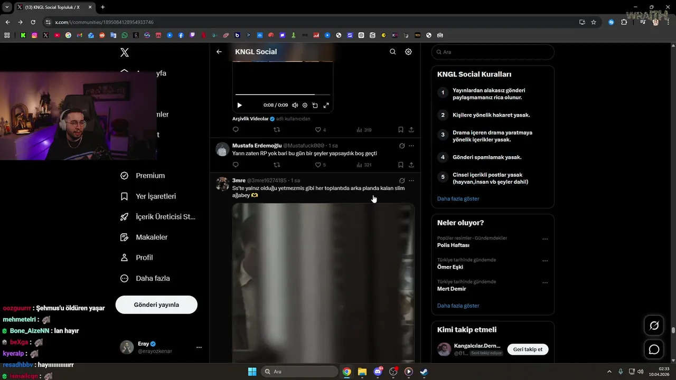Open WhatsApp bookmark in bookmarks bar
676x380 pixels.
[125, 35]
